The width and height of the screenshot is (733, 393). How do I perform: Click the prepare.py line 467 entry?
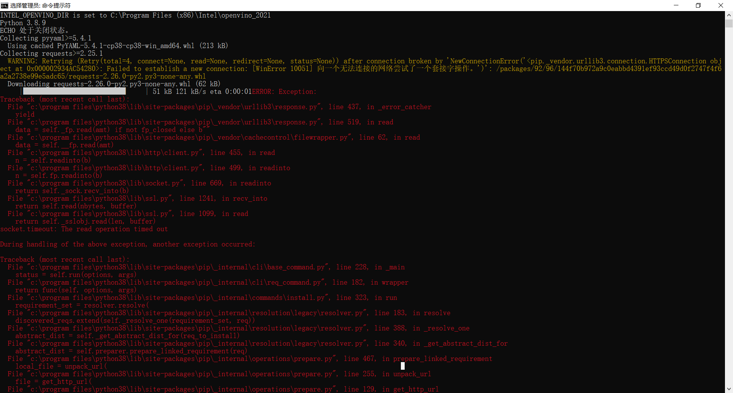[250, 359]
